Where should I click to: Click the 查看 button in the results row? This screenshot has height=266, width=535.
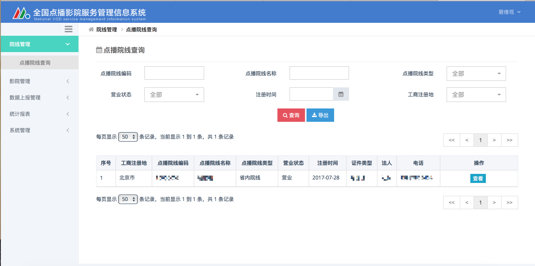point(478,178)
